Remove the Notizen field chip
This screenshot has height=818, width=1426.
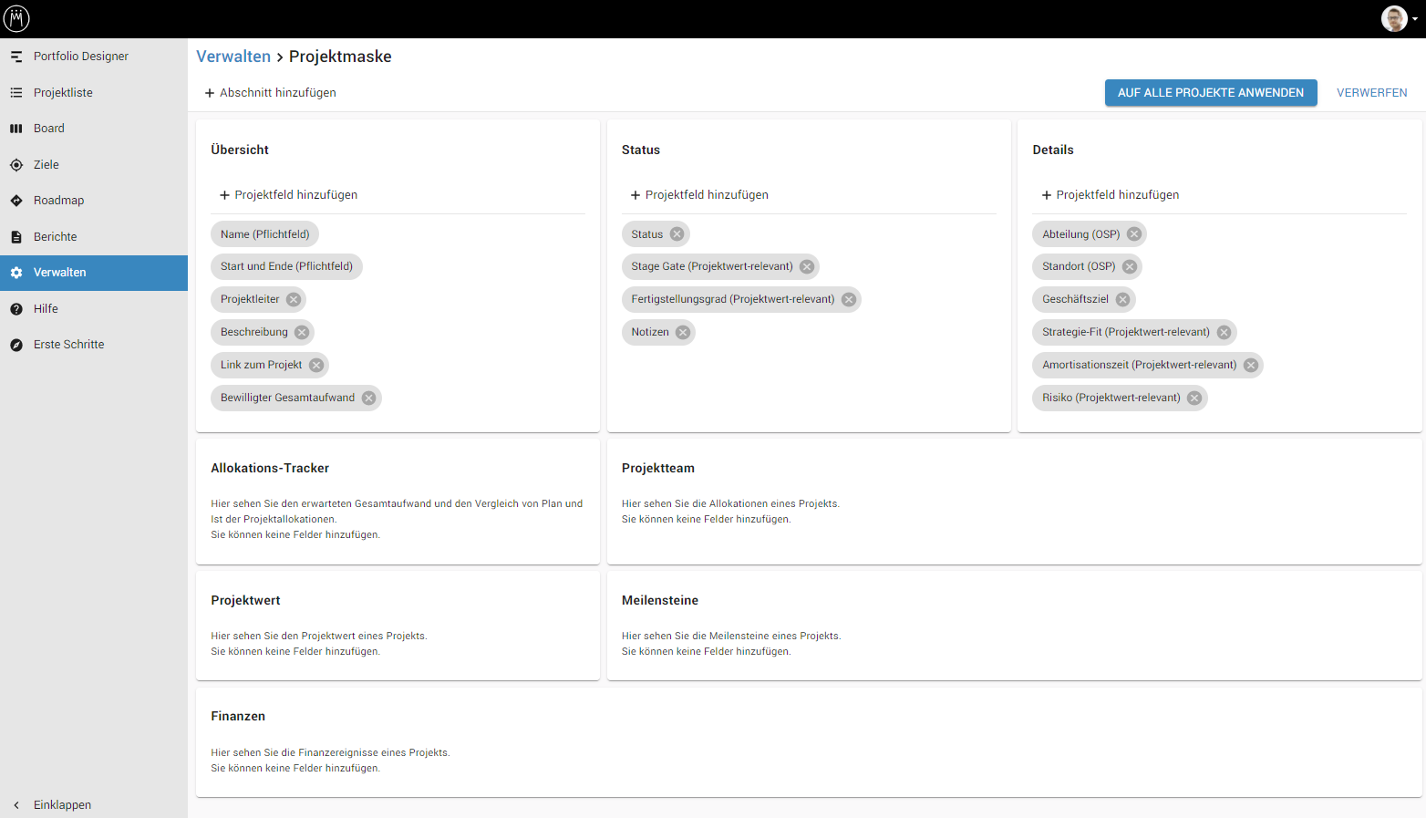click(683, 332)
